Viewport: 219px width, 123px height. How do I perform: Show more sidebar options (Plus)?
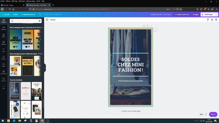pos(4,87)
